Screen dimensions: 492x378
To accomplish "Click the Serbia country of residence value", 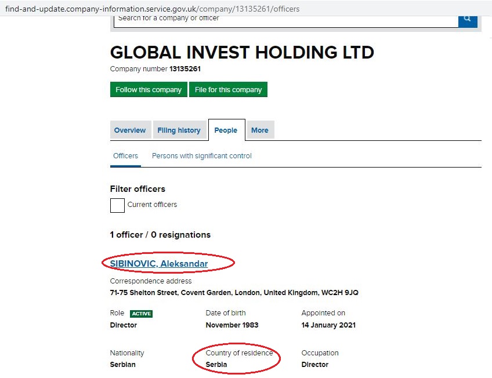I will click(216, 365).
